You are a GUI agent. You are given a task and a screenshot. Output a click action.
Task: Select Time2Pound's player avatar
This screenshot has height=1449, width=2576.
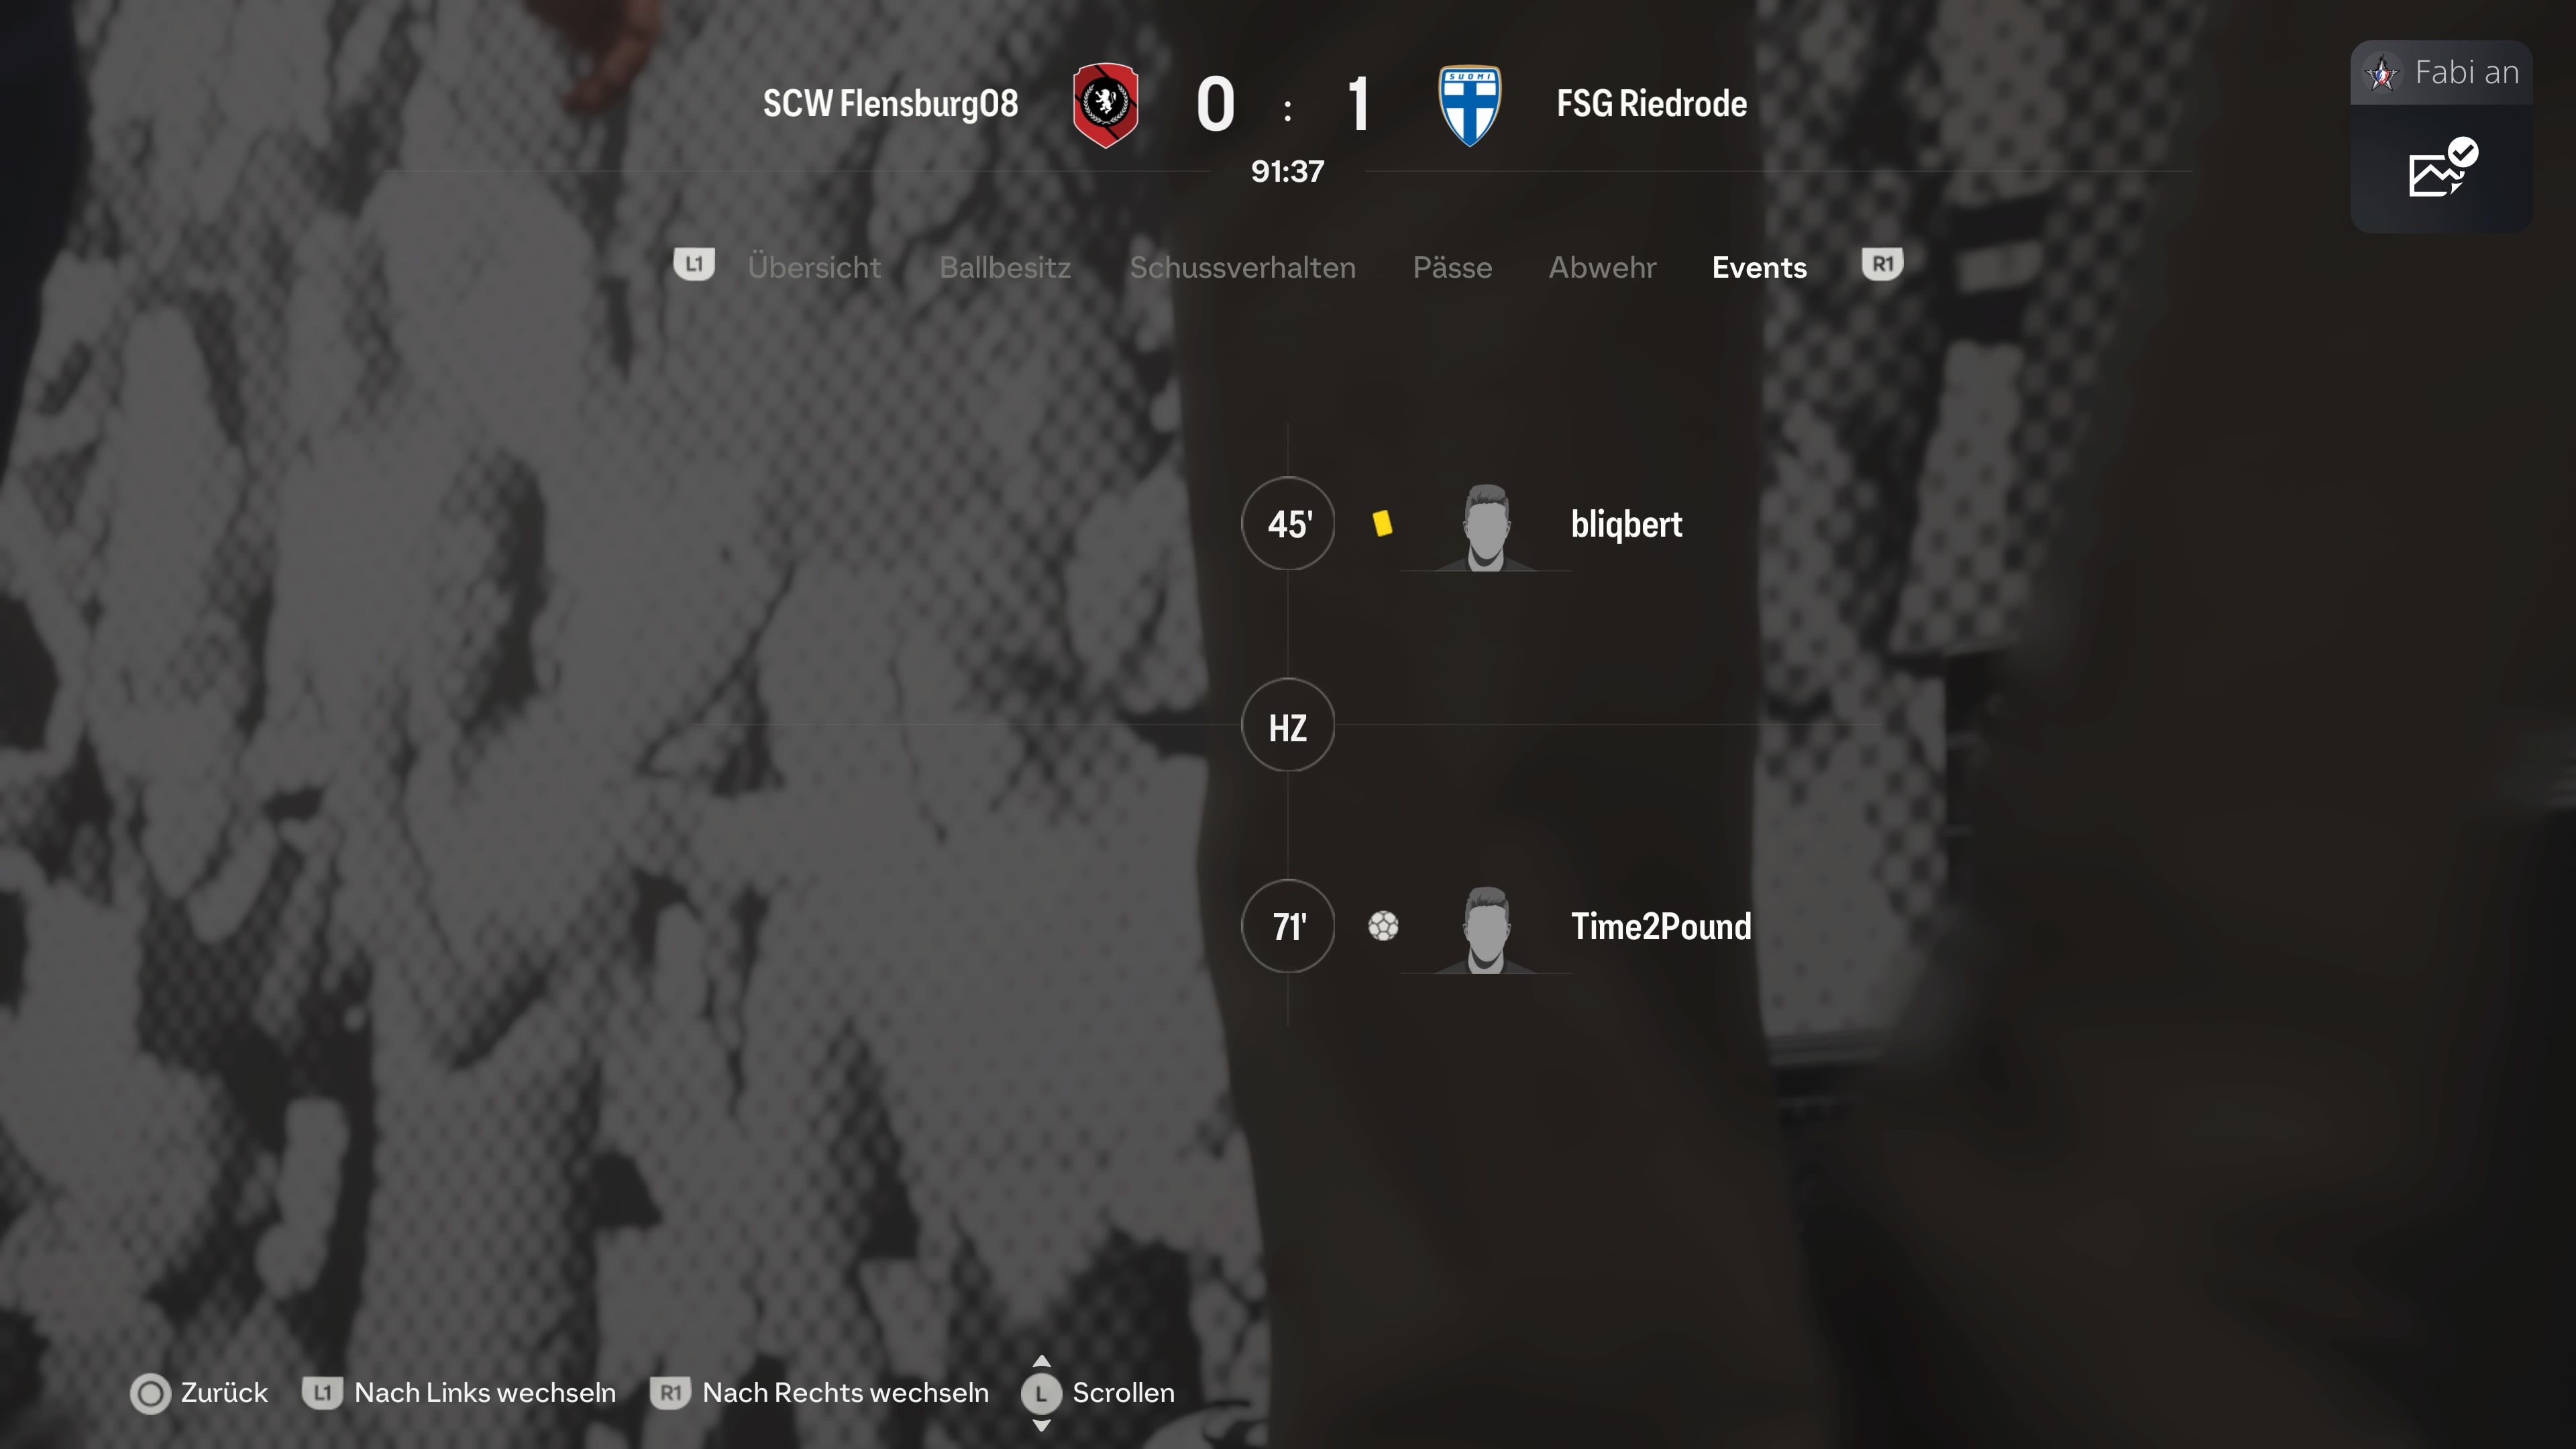pyautogui.click(x=1486, y=930)
